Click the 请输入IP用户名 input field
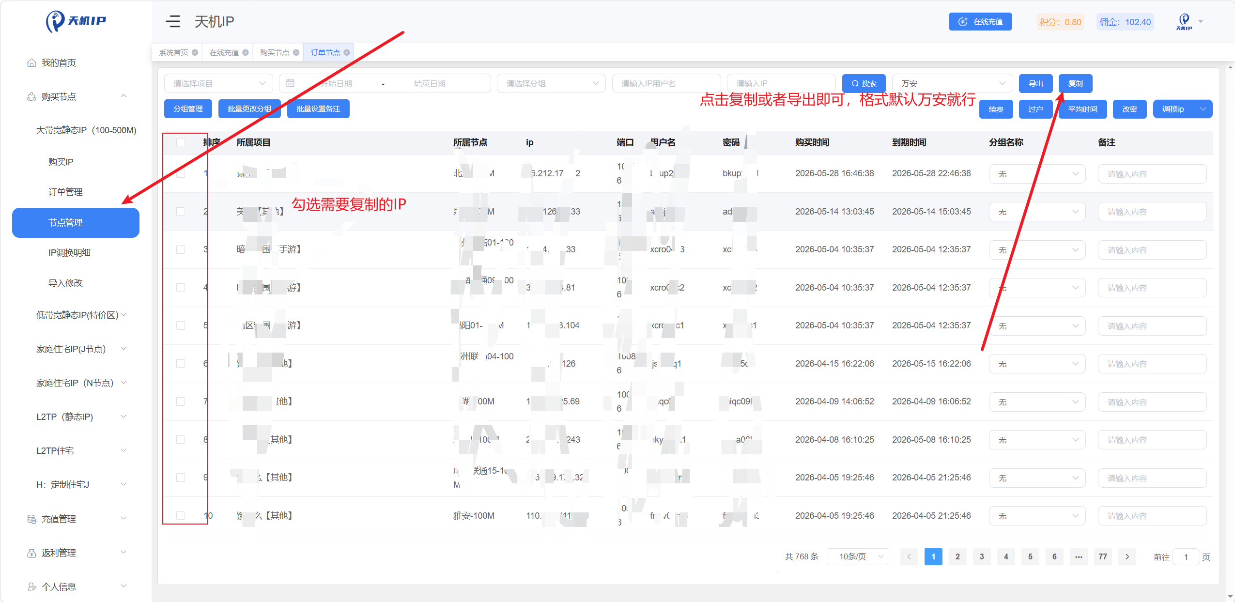Viewport: 1235px width, 602px height. 666,83
